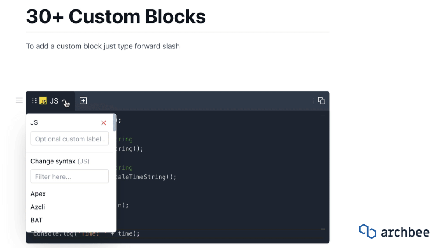The image size is (442, 248).
Task: Click the dropdown panel scrollbar thumb
Action: pyautogui.click(x=114, y=122)
